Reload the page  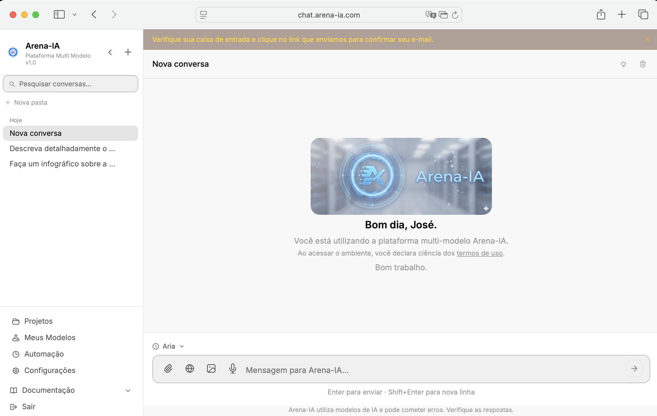click(455, 15)
